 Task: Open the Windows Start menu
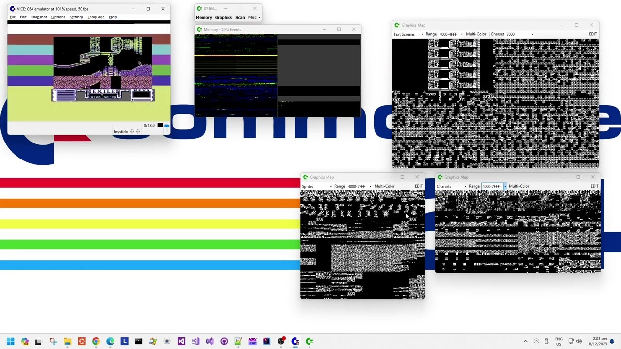coord(10,341)
